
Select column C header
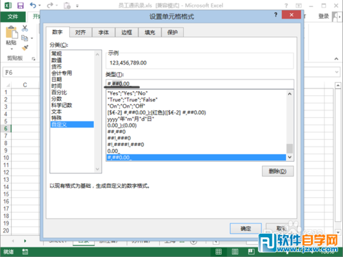[x=25, y=85]
